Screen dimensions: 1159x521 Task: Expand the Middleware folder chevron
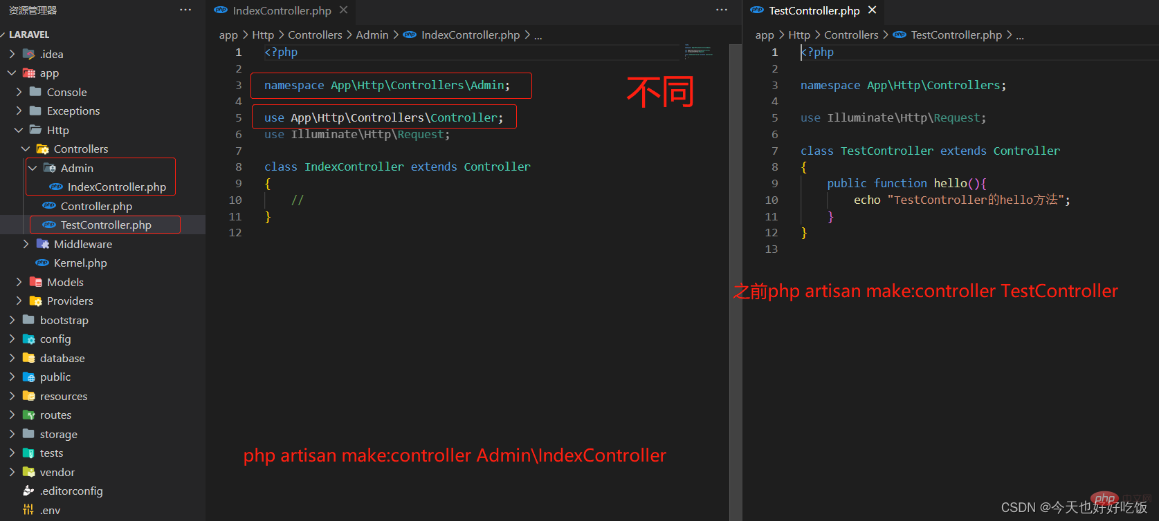pyautogui.click(x=26, y=244)
